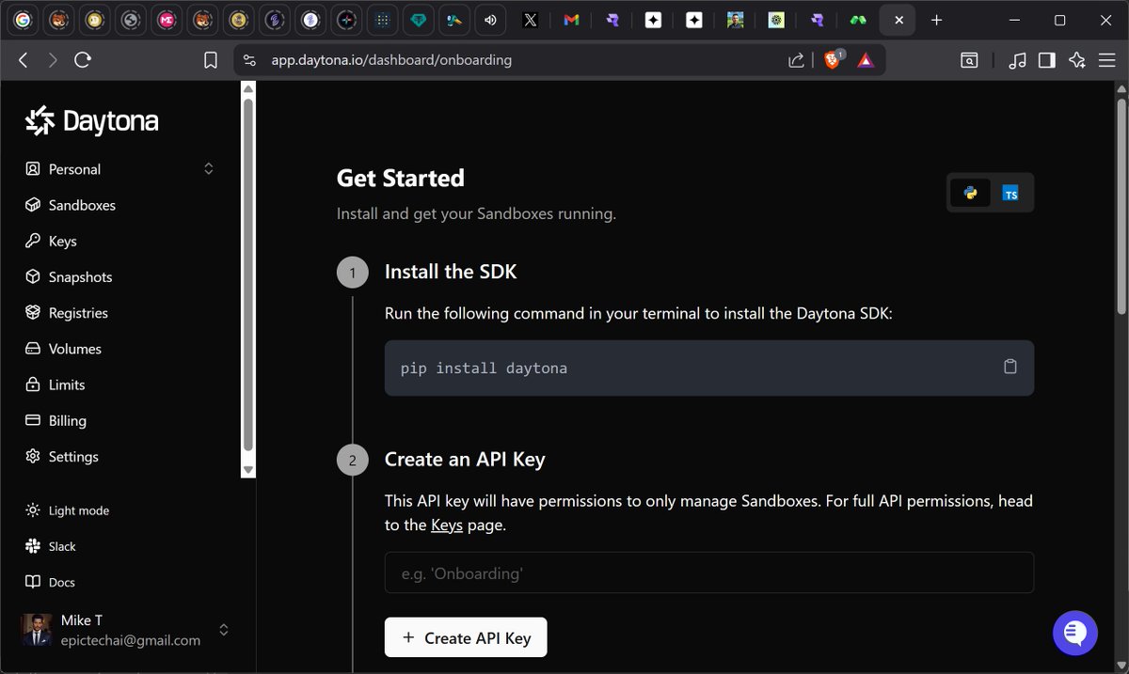1129x674 pixels.
Task: Bookmark this page
Action: point(211,60)
